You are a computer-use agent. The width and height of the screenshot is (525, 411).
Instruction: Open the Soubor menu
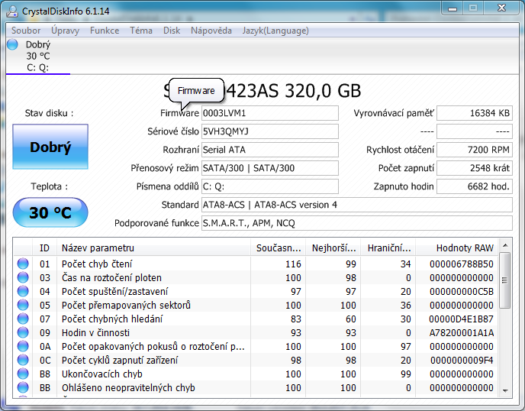[26, 31]
